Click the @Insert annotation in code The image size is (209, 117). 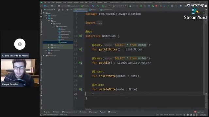pos(98,71)
